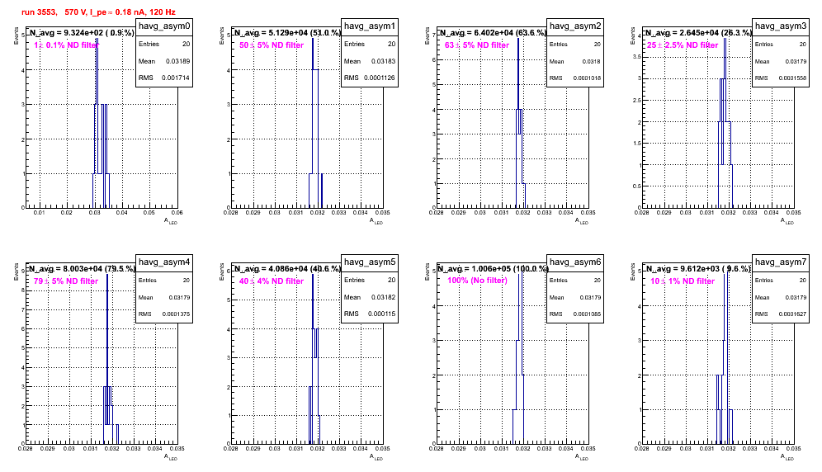Click the N_avg = 8.003e+04 label
The image size is (822, 472).
[82, 269]
